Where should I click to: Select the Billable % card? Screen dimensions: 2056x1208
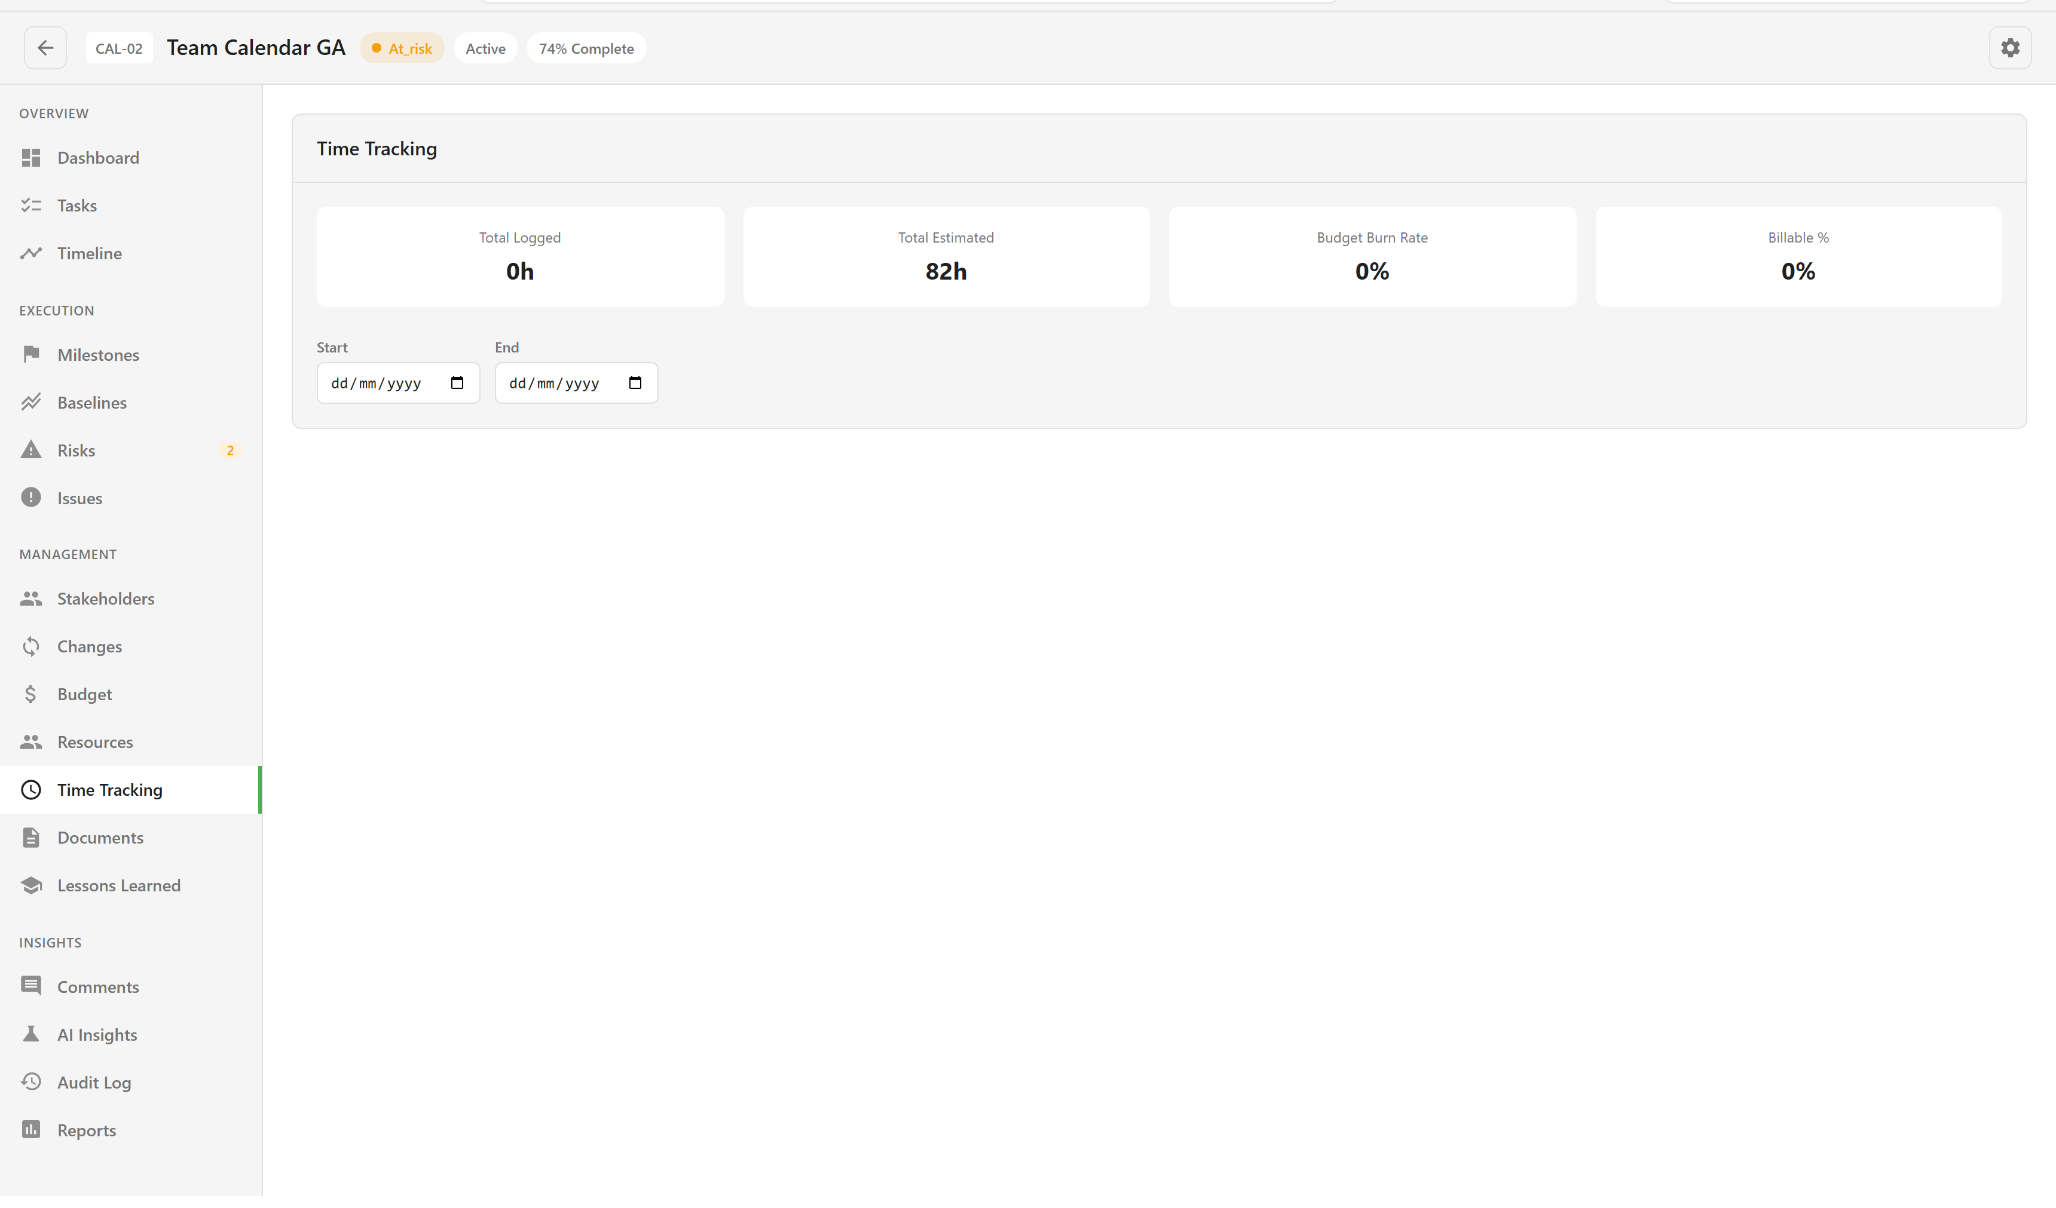(1798, 257)
